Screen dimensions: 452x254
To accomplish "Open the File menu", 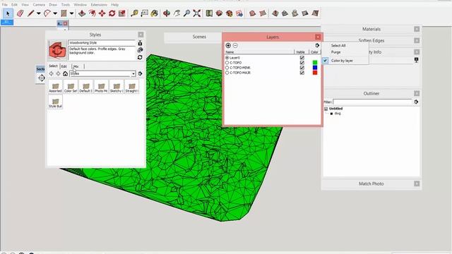I will click(x=5, y=5).
